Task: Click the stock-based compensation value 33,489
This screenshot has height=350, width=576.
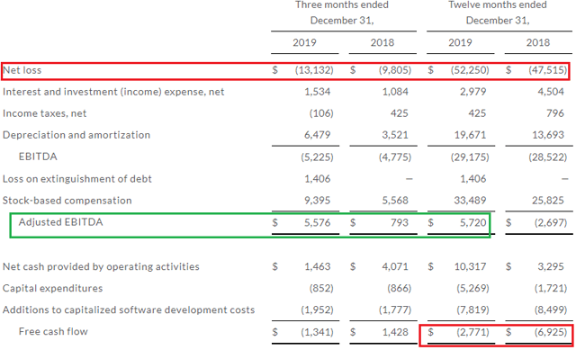Action: pos(470,201)
